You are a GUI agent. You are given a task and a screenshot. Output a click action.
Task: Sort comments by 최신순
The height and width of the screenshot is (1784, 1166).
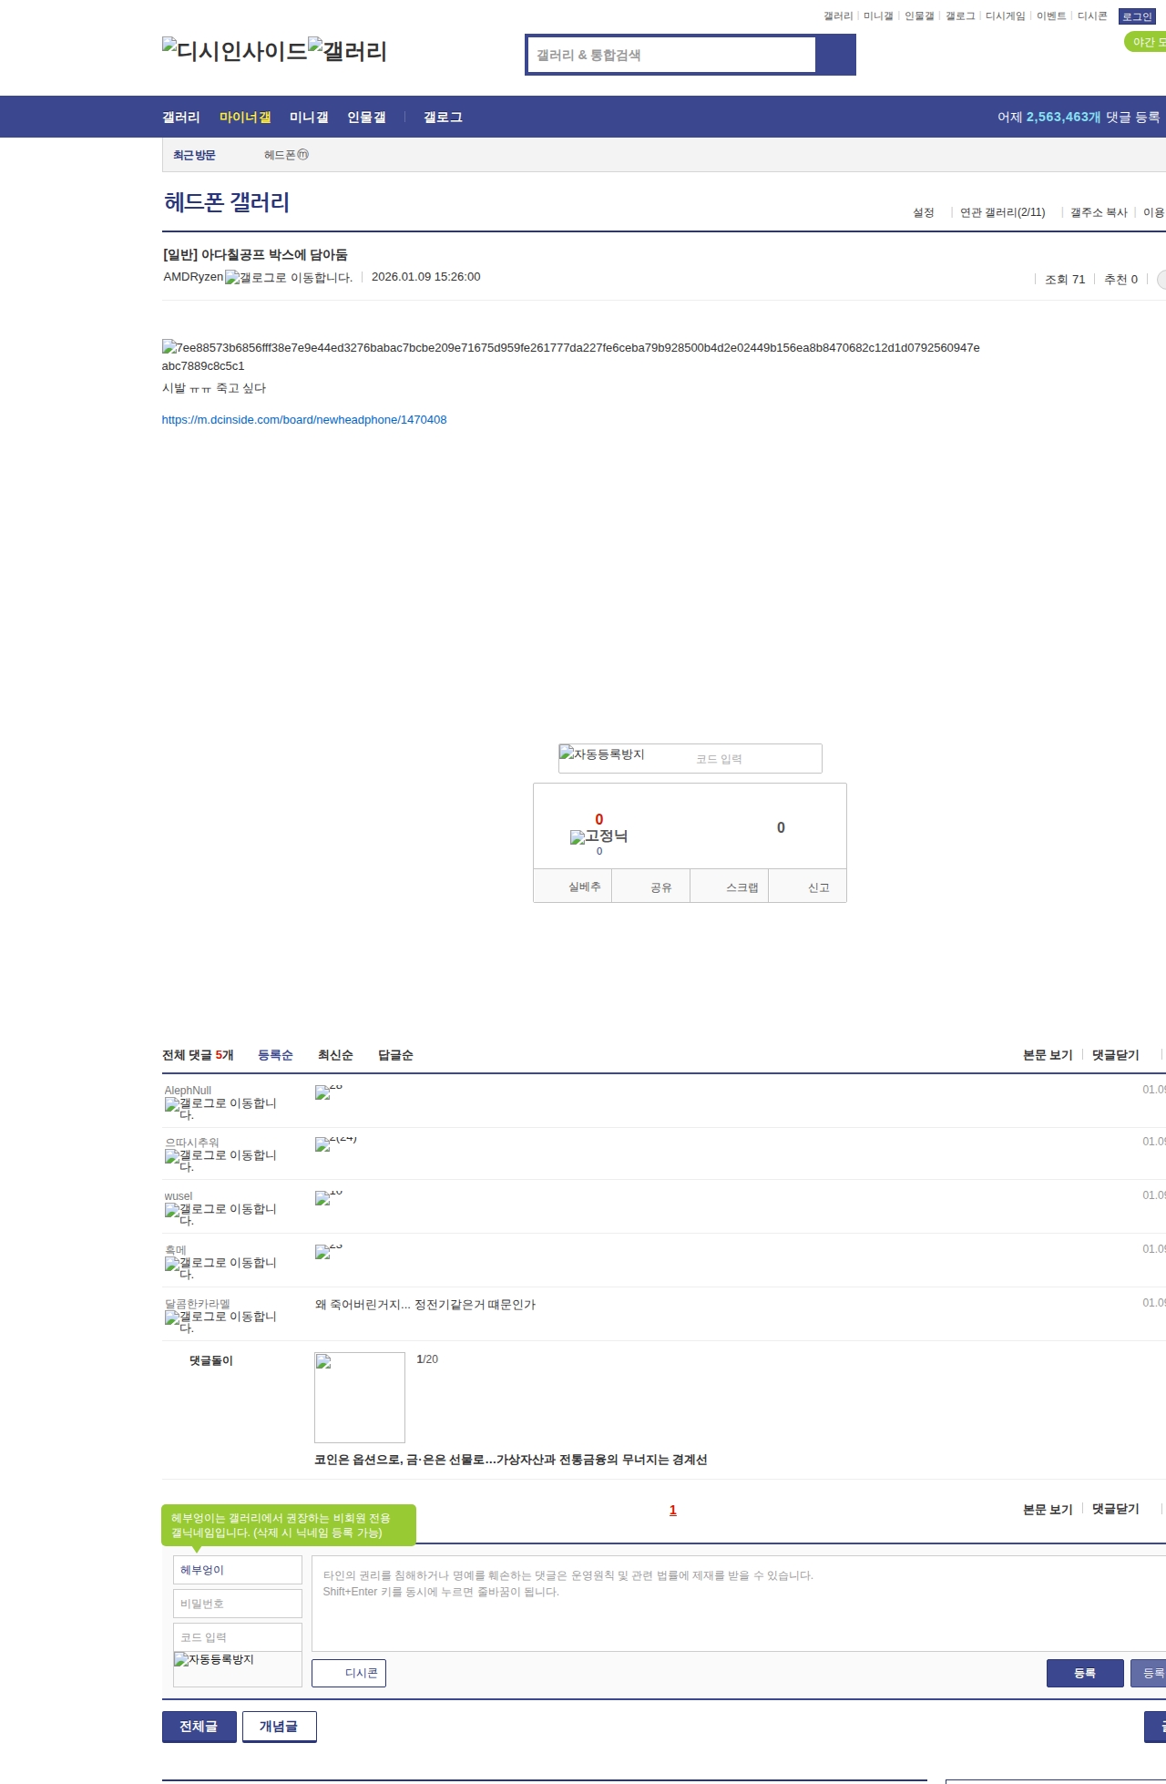(335, 1055)
